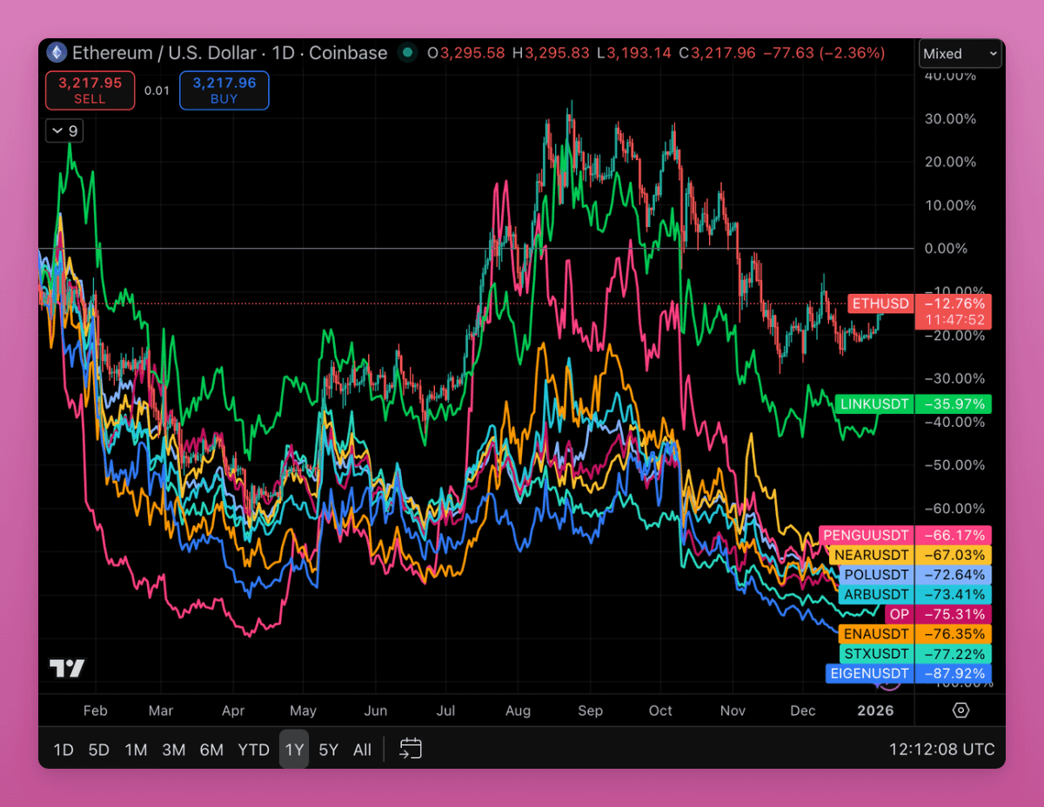Click the ETHUSD price scale label
Image resolution: width=1044 pixels, height=807 pixels.
click(880, 303)
